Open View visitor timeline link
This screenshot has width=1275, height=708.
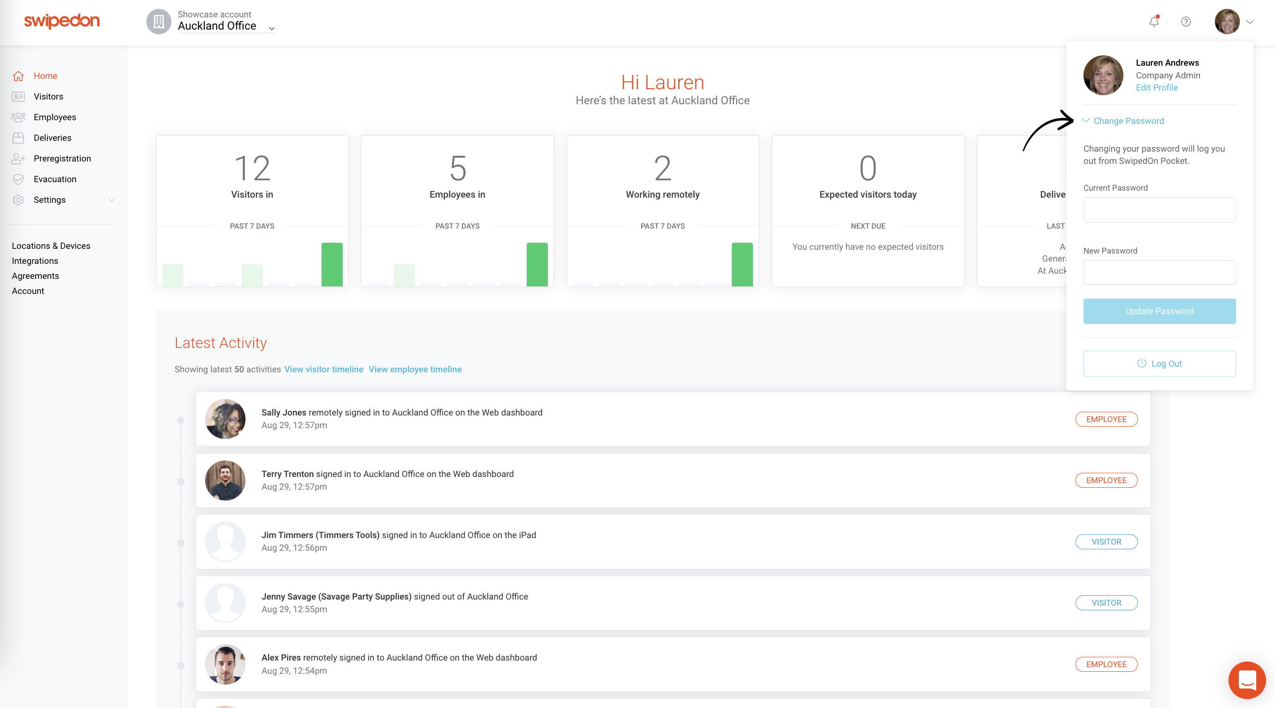(323, 369)
